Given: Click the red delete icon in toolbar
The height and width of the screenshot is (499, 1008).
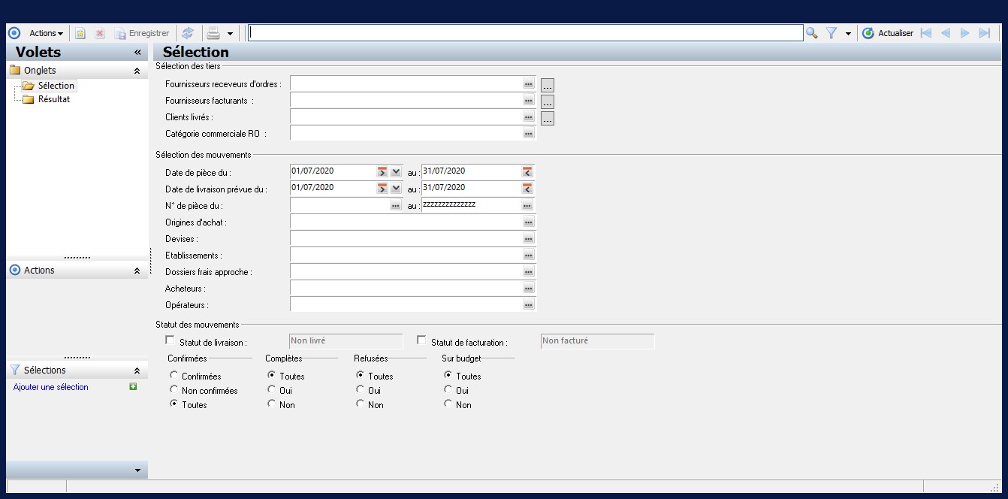Looking at the screenshot, I should [100, 34].
